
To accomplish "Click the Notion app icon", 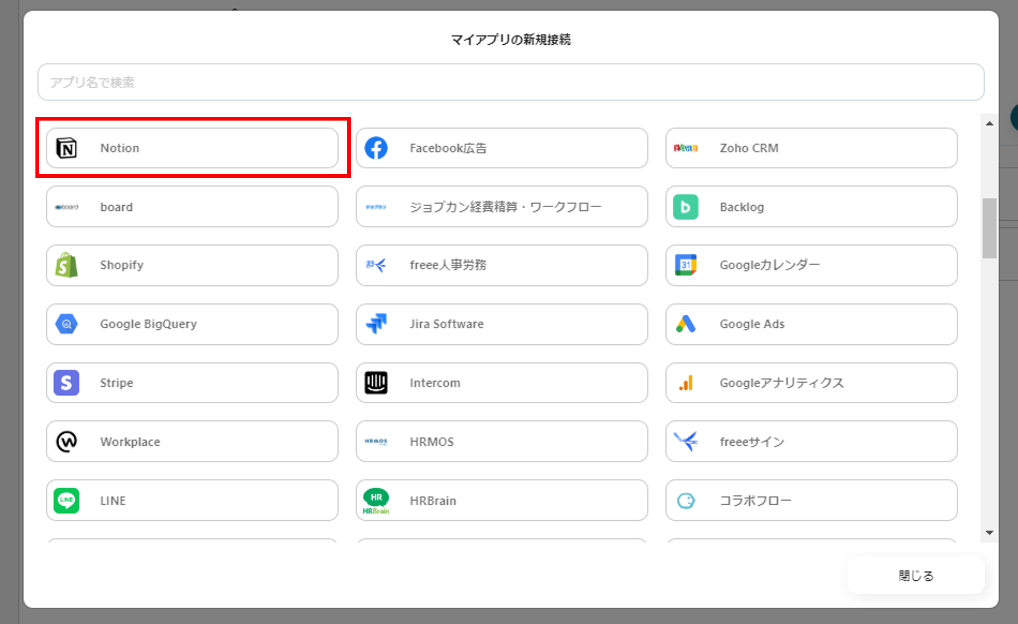I will click(67, 148).
